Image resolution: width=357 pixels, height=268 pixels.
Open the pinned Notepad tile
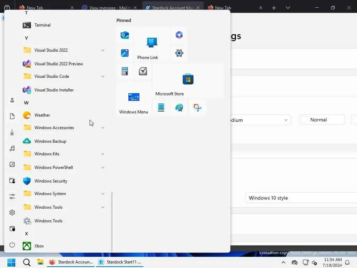pyautogui.click(x=161, y=107)
